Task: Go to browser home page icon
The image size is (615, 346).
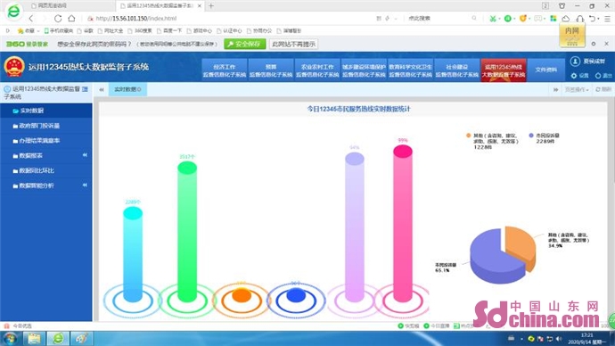Action: [x=71, y=18]
